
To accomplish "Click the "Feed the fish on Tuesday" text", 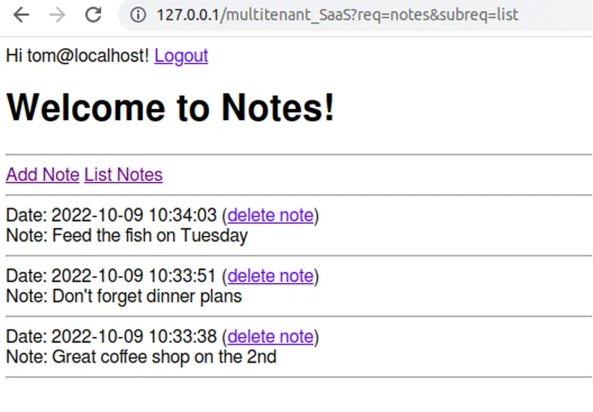I will (x=150, y=235).
